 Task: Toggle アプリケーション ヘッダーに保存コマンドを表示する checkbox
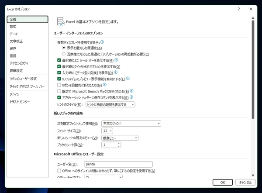[x=59, y=97]
